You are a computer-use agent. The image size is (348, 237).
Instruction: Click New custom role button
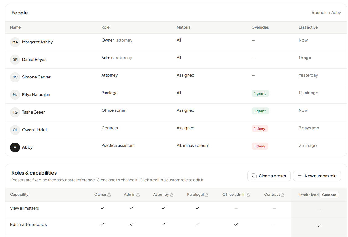click(317, 176)
